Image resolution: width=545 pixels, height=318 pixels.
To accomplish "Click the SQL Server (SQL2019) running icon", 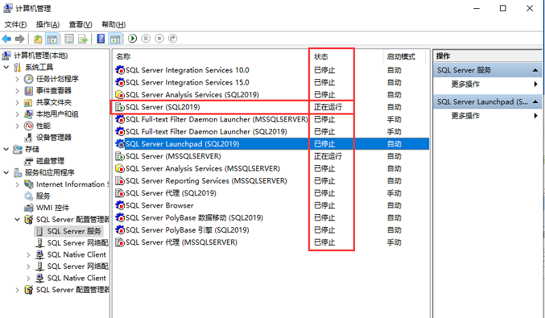I will point(120,107).
